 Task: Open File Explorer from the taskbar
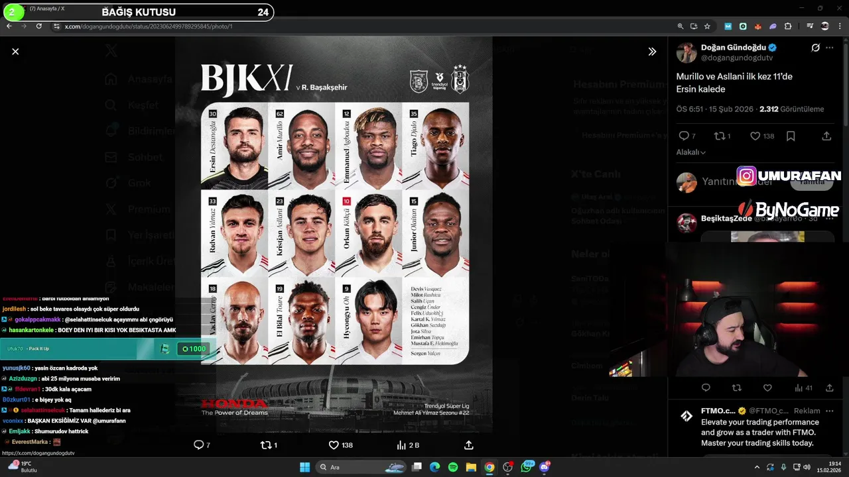471,467
